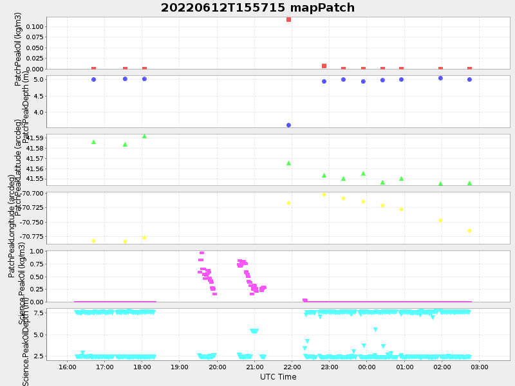Click the 4.0 tick in PatchPeakDepth plot
515x386 pixels.
(39, 112)
